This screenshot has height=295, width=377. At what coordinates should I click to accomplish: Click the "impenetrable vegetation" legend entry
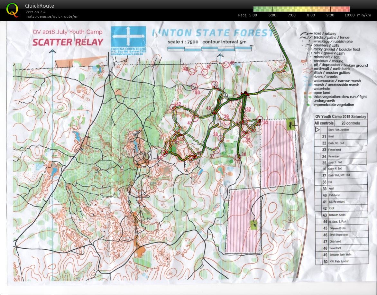pos(334,105)
